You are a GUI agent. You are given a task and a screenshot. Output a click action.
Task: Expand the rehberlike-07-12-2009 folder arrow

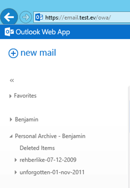point(16,160)
